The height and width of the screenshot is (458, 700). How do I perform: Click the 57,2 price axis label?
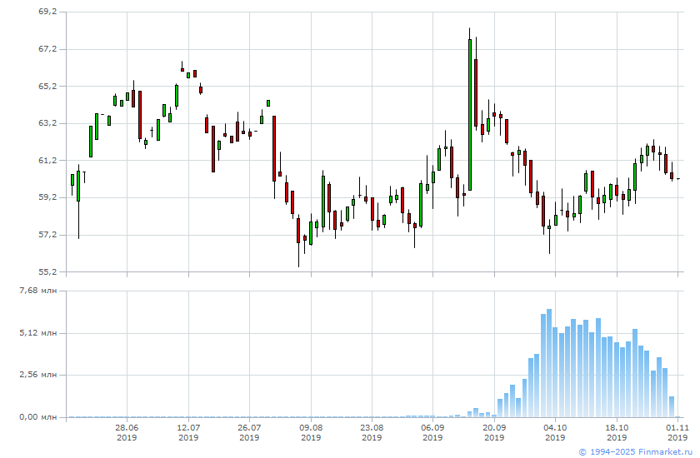pyautogui.click(x=47, y=235)
